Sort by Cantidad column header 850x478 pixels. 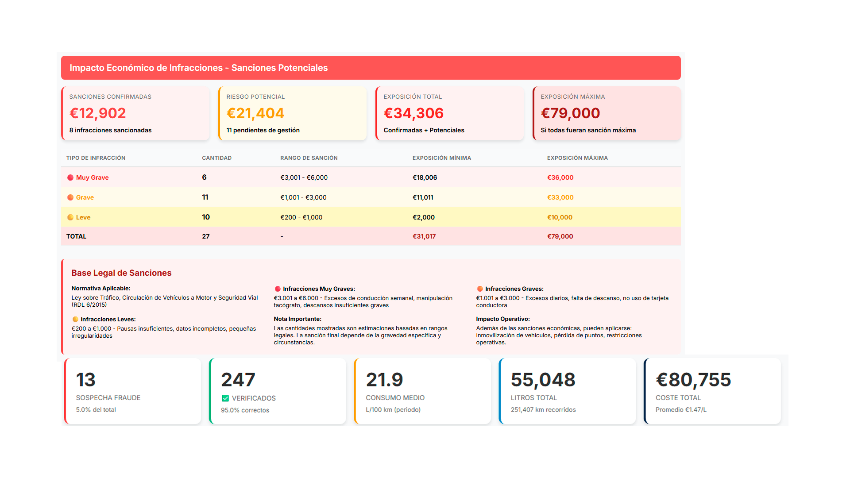[x=216, y=158]
